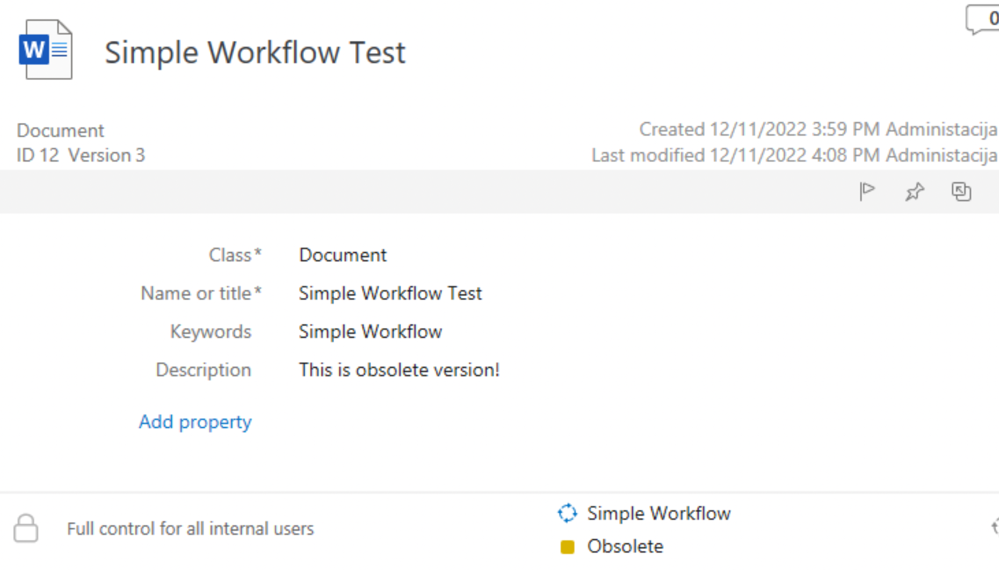The image size is (999, 570).
Task: Edit the Description field text
Action: coord(399,370)
